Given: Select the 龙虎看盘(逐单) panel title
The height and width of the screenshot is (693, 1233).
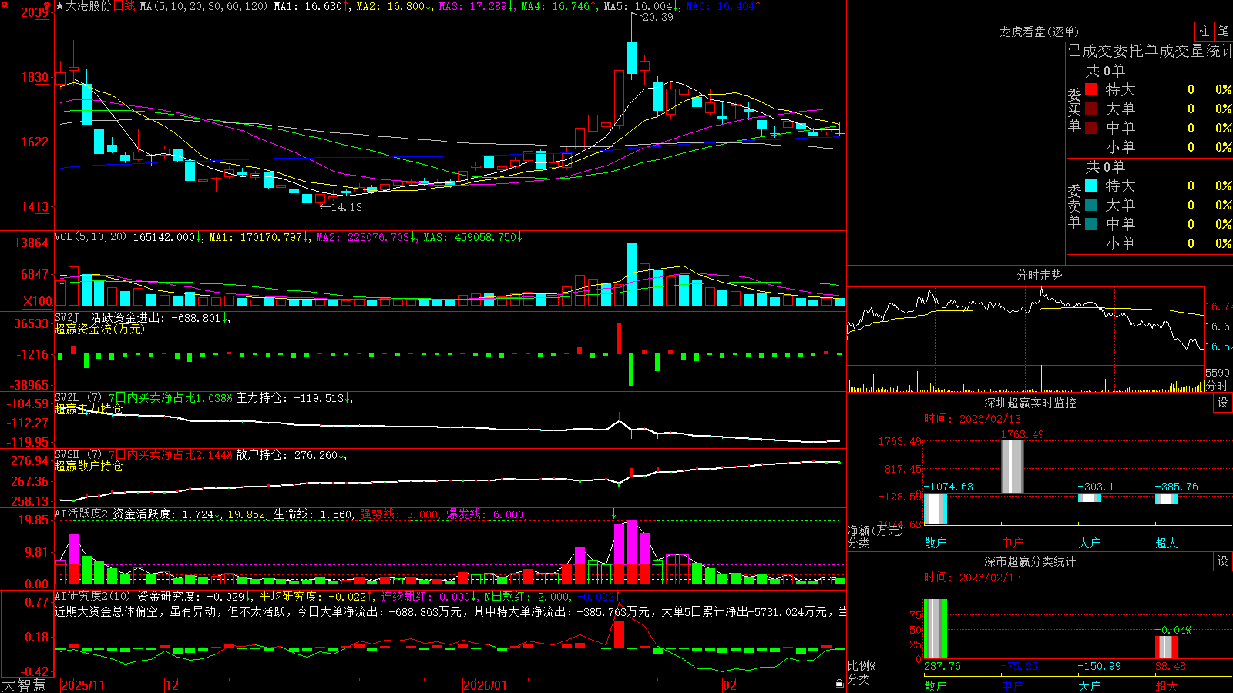Looking at the screenshot, I should [x=1039, y=32].
